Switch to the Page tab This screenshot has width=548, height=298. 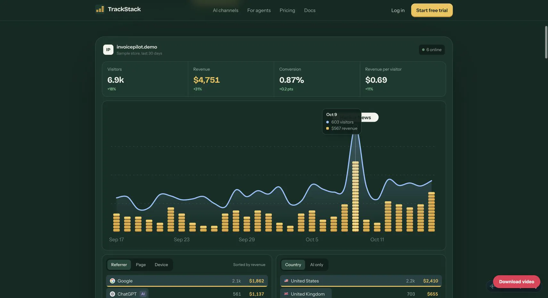click(x=141, y=265)
